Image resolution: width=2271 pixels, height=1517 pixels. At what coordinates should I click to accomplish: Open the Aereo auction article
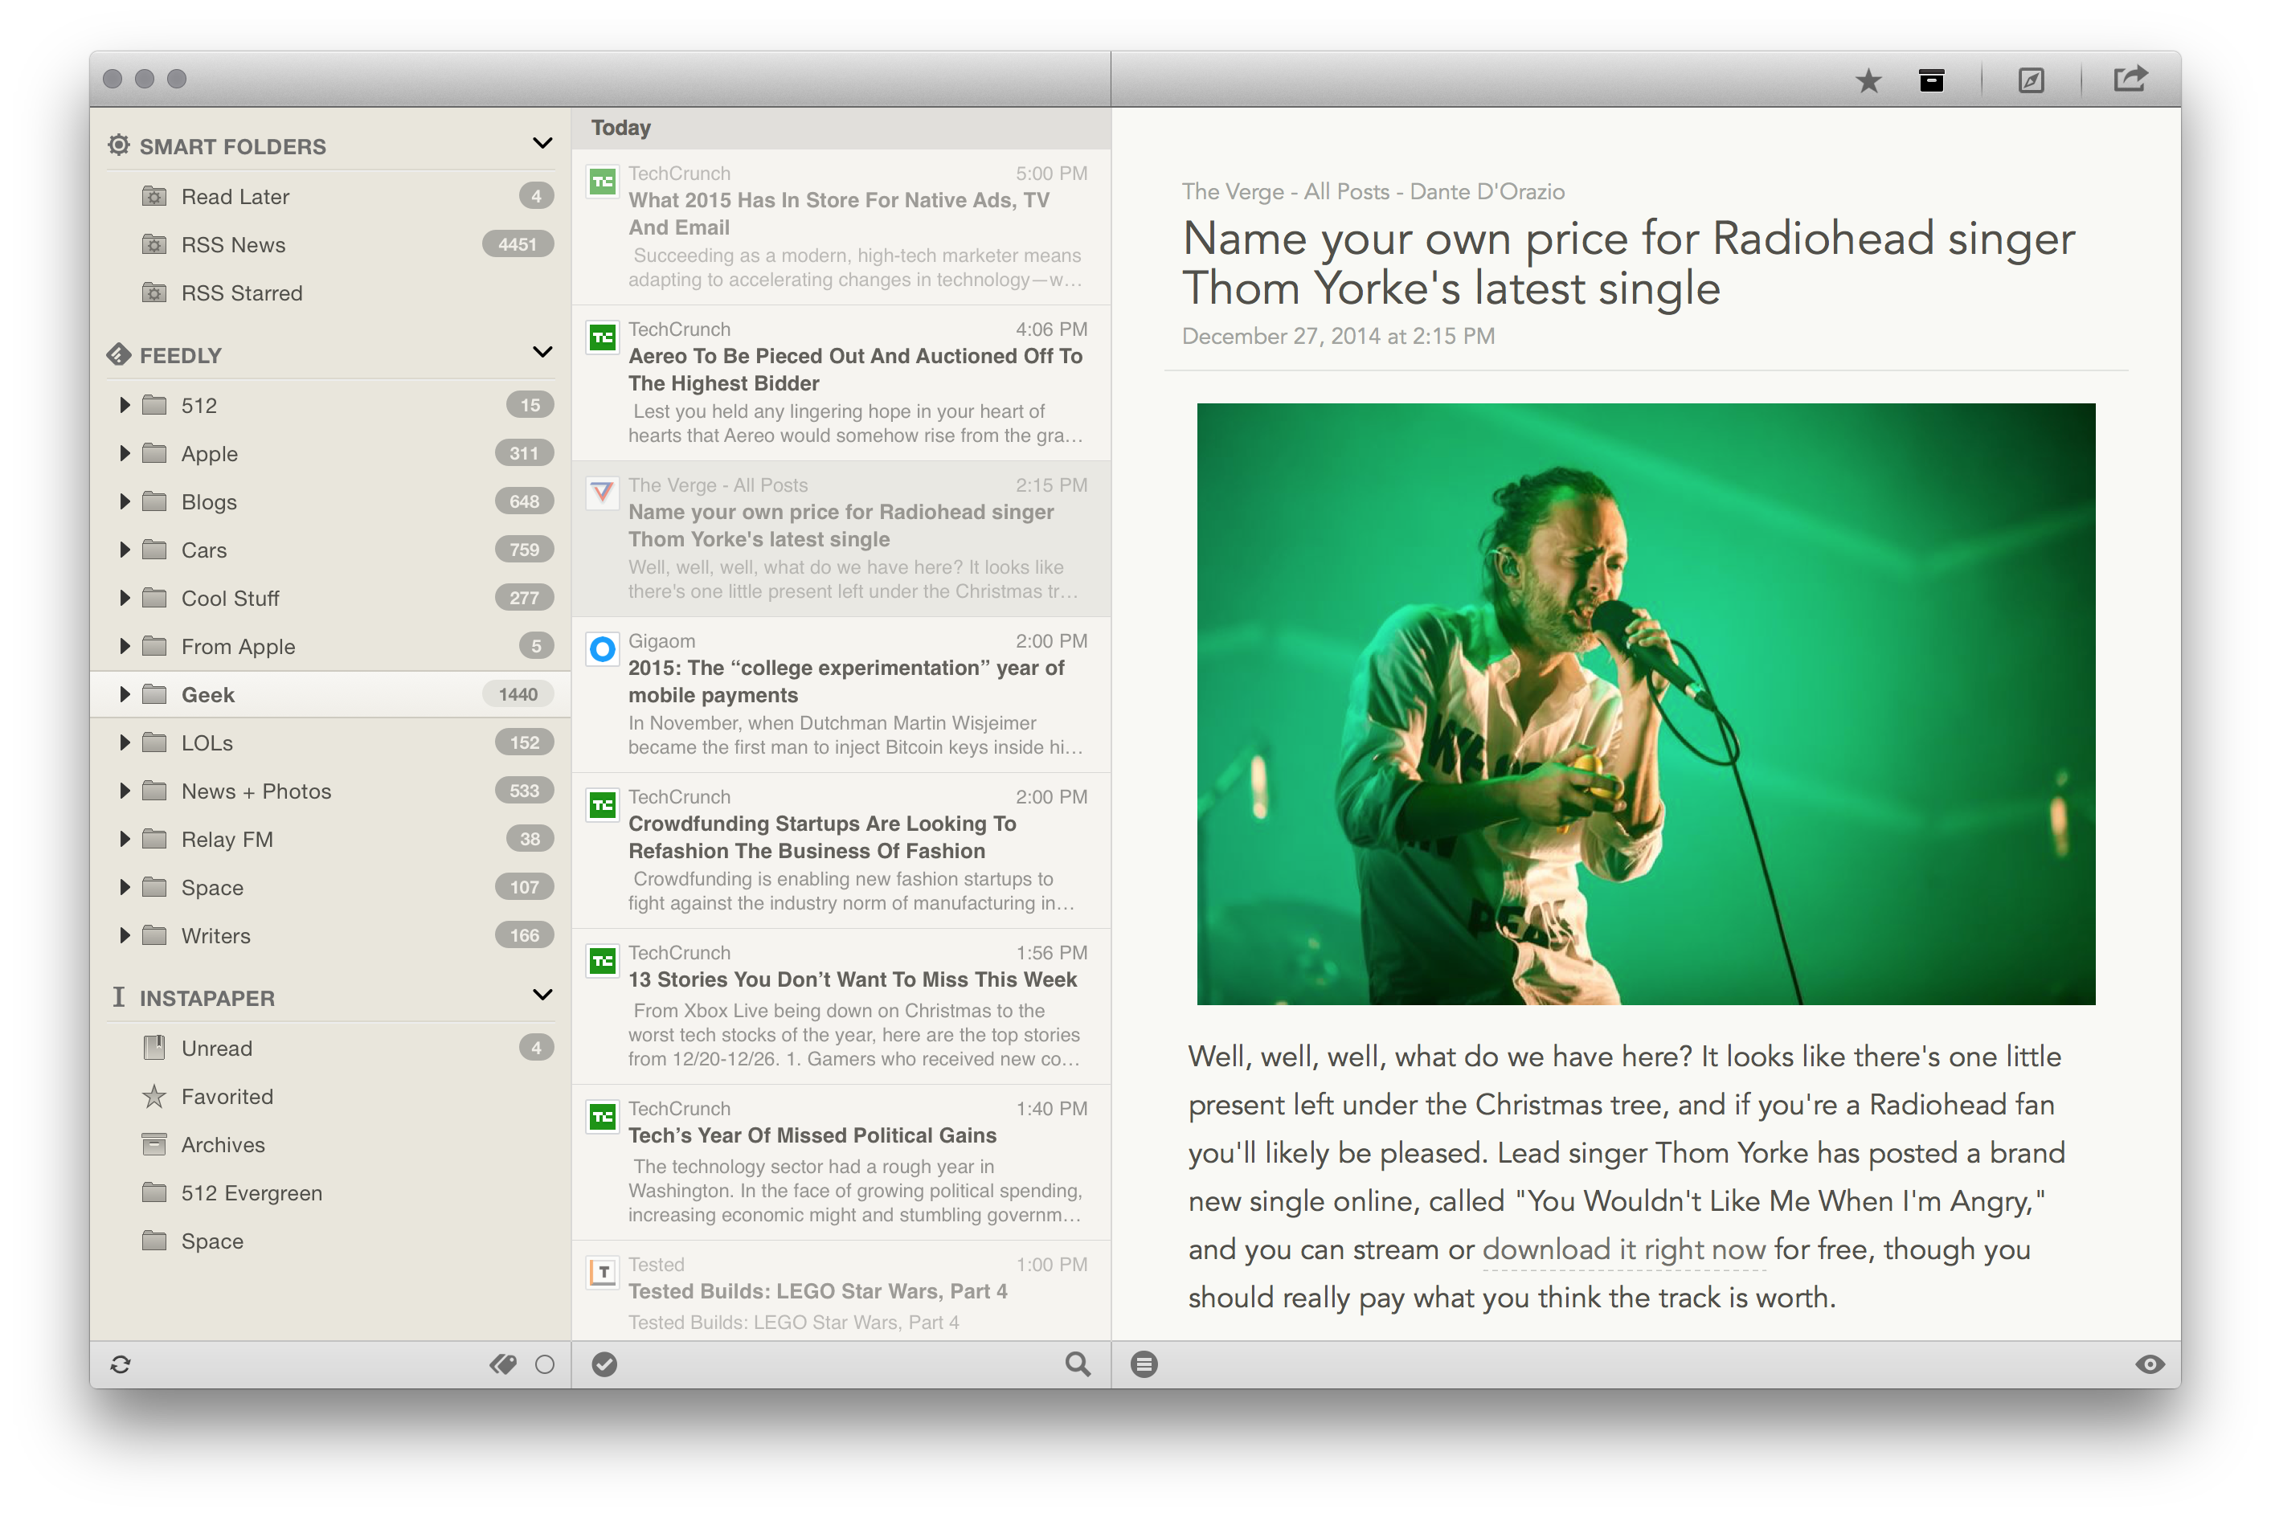click(841, 383)
